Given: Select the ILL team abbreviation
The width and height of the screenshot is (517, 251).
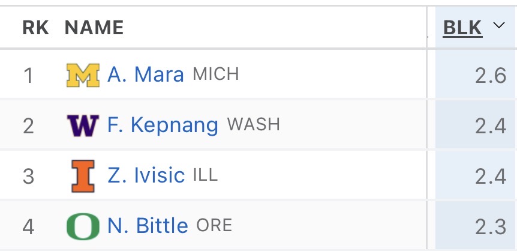Looking at the screenshot, I should [x=205, y=175].
